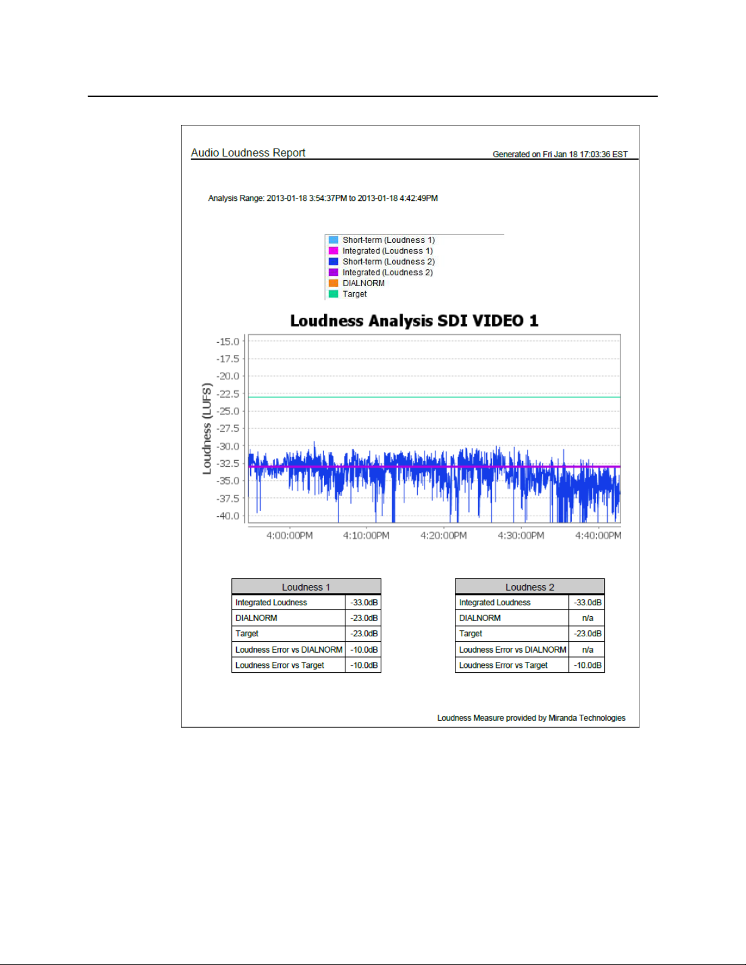746x965 pixels.
Task: Click the Analysis Range date line
Action: 323,198
